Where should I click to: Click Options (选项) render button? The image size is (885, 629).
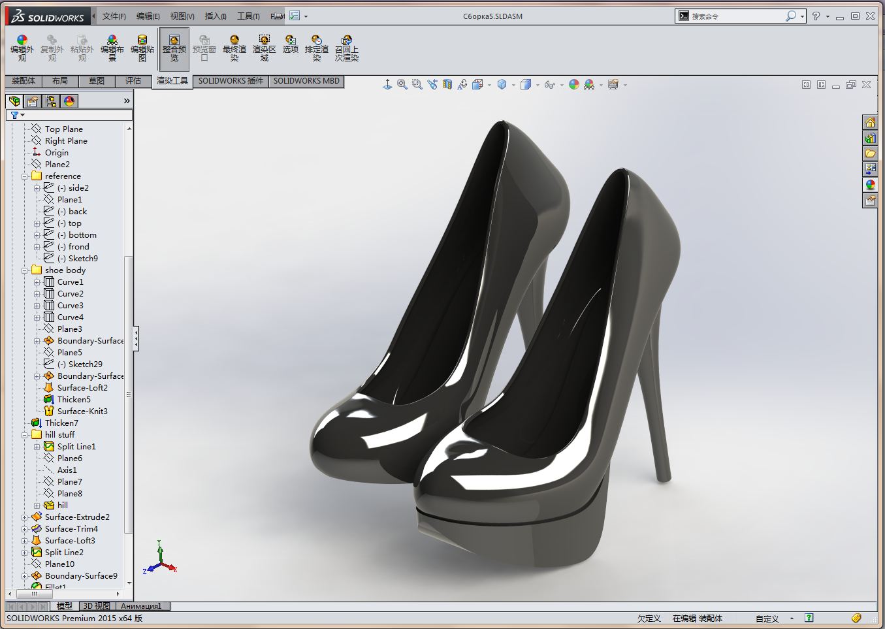coord(290,44)
